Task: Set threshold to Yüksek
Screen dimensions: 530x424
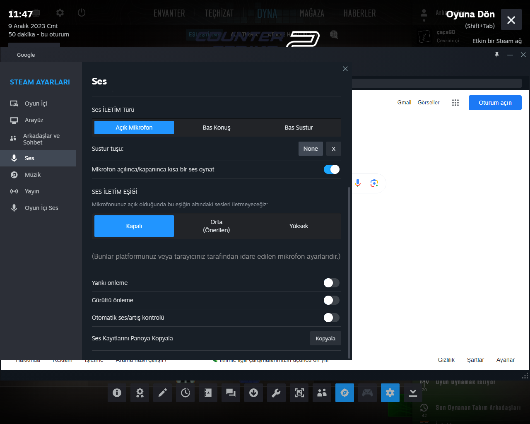Action: pos(299,226)
